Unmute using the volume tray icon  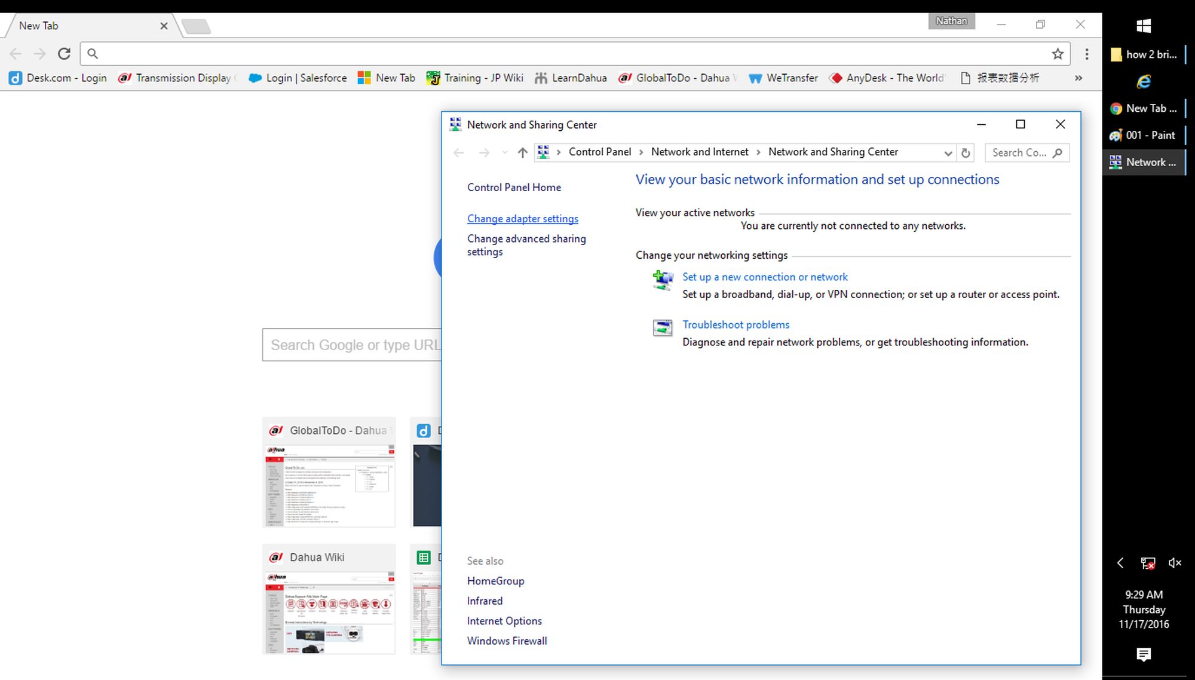click(1175, 563)
